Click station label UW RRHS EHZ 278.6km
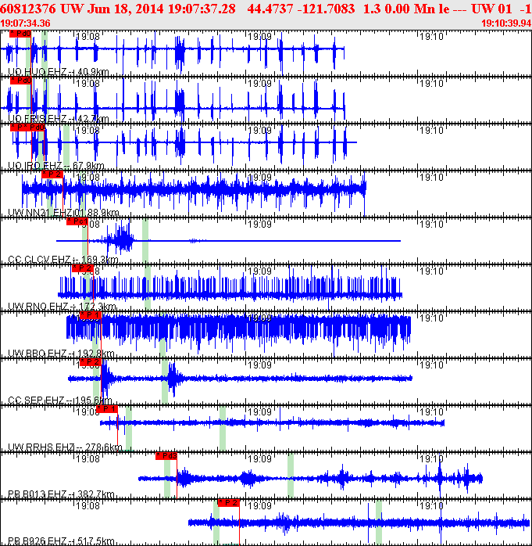This screenshot has width=532, height=546. (65, 447)
